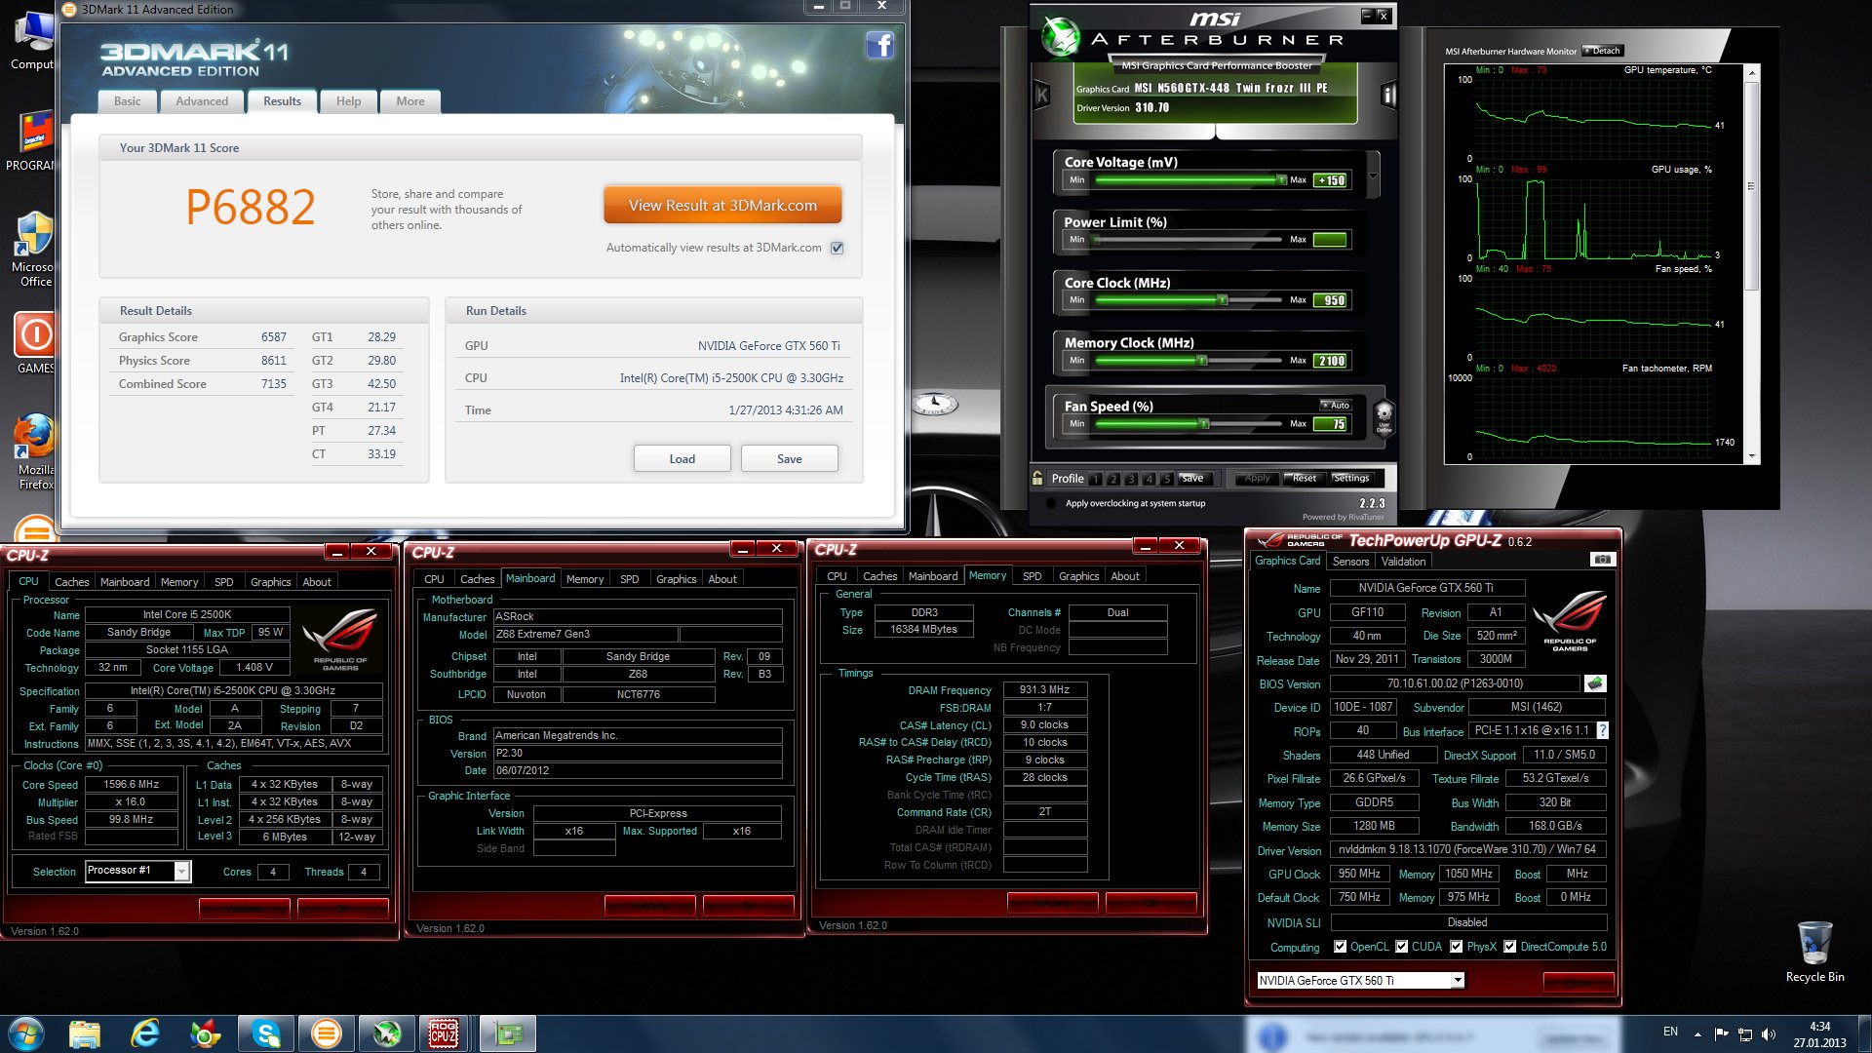1872x1053 pixels.
Task: Open the CPU-Z Processor selection dropdown
Action: click(181, 872)
